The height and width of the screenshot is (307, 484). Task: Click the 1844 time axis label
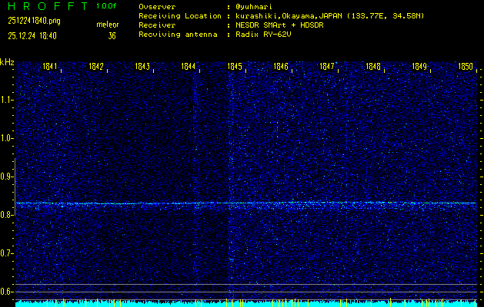point(189,66)
